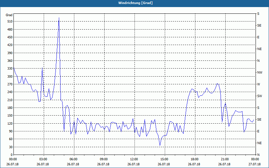Select the 'E' compass label level with 90

pos(258,131)
